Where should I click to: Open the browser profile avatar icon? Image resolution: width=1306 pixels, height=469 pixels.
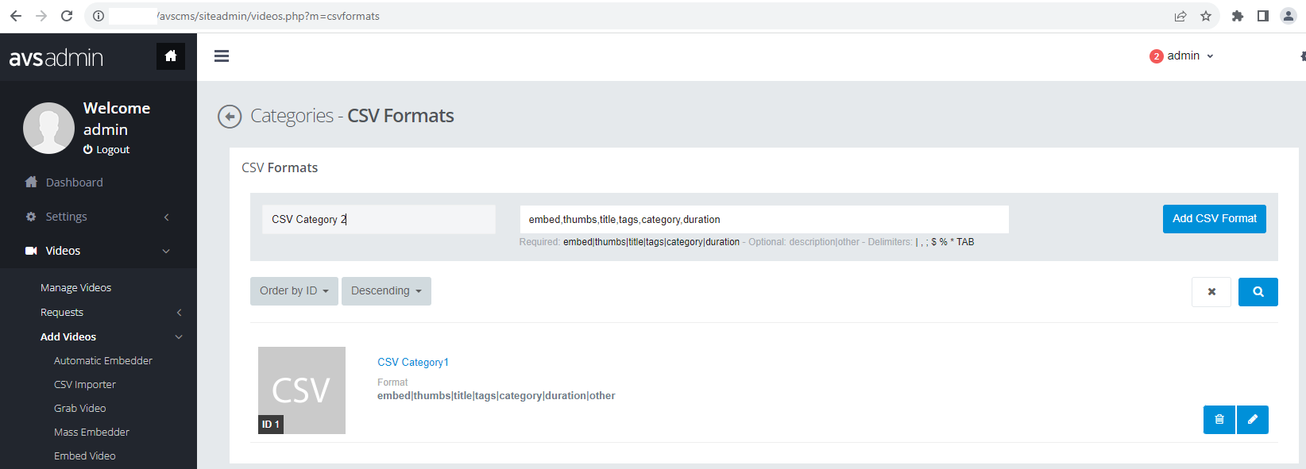coord(1289,16)
